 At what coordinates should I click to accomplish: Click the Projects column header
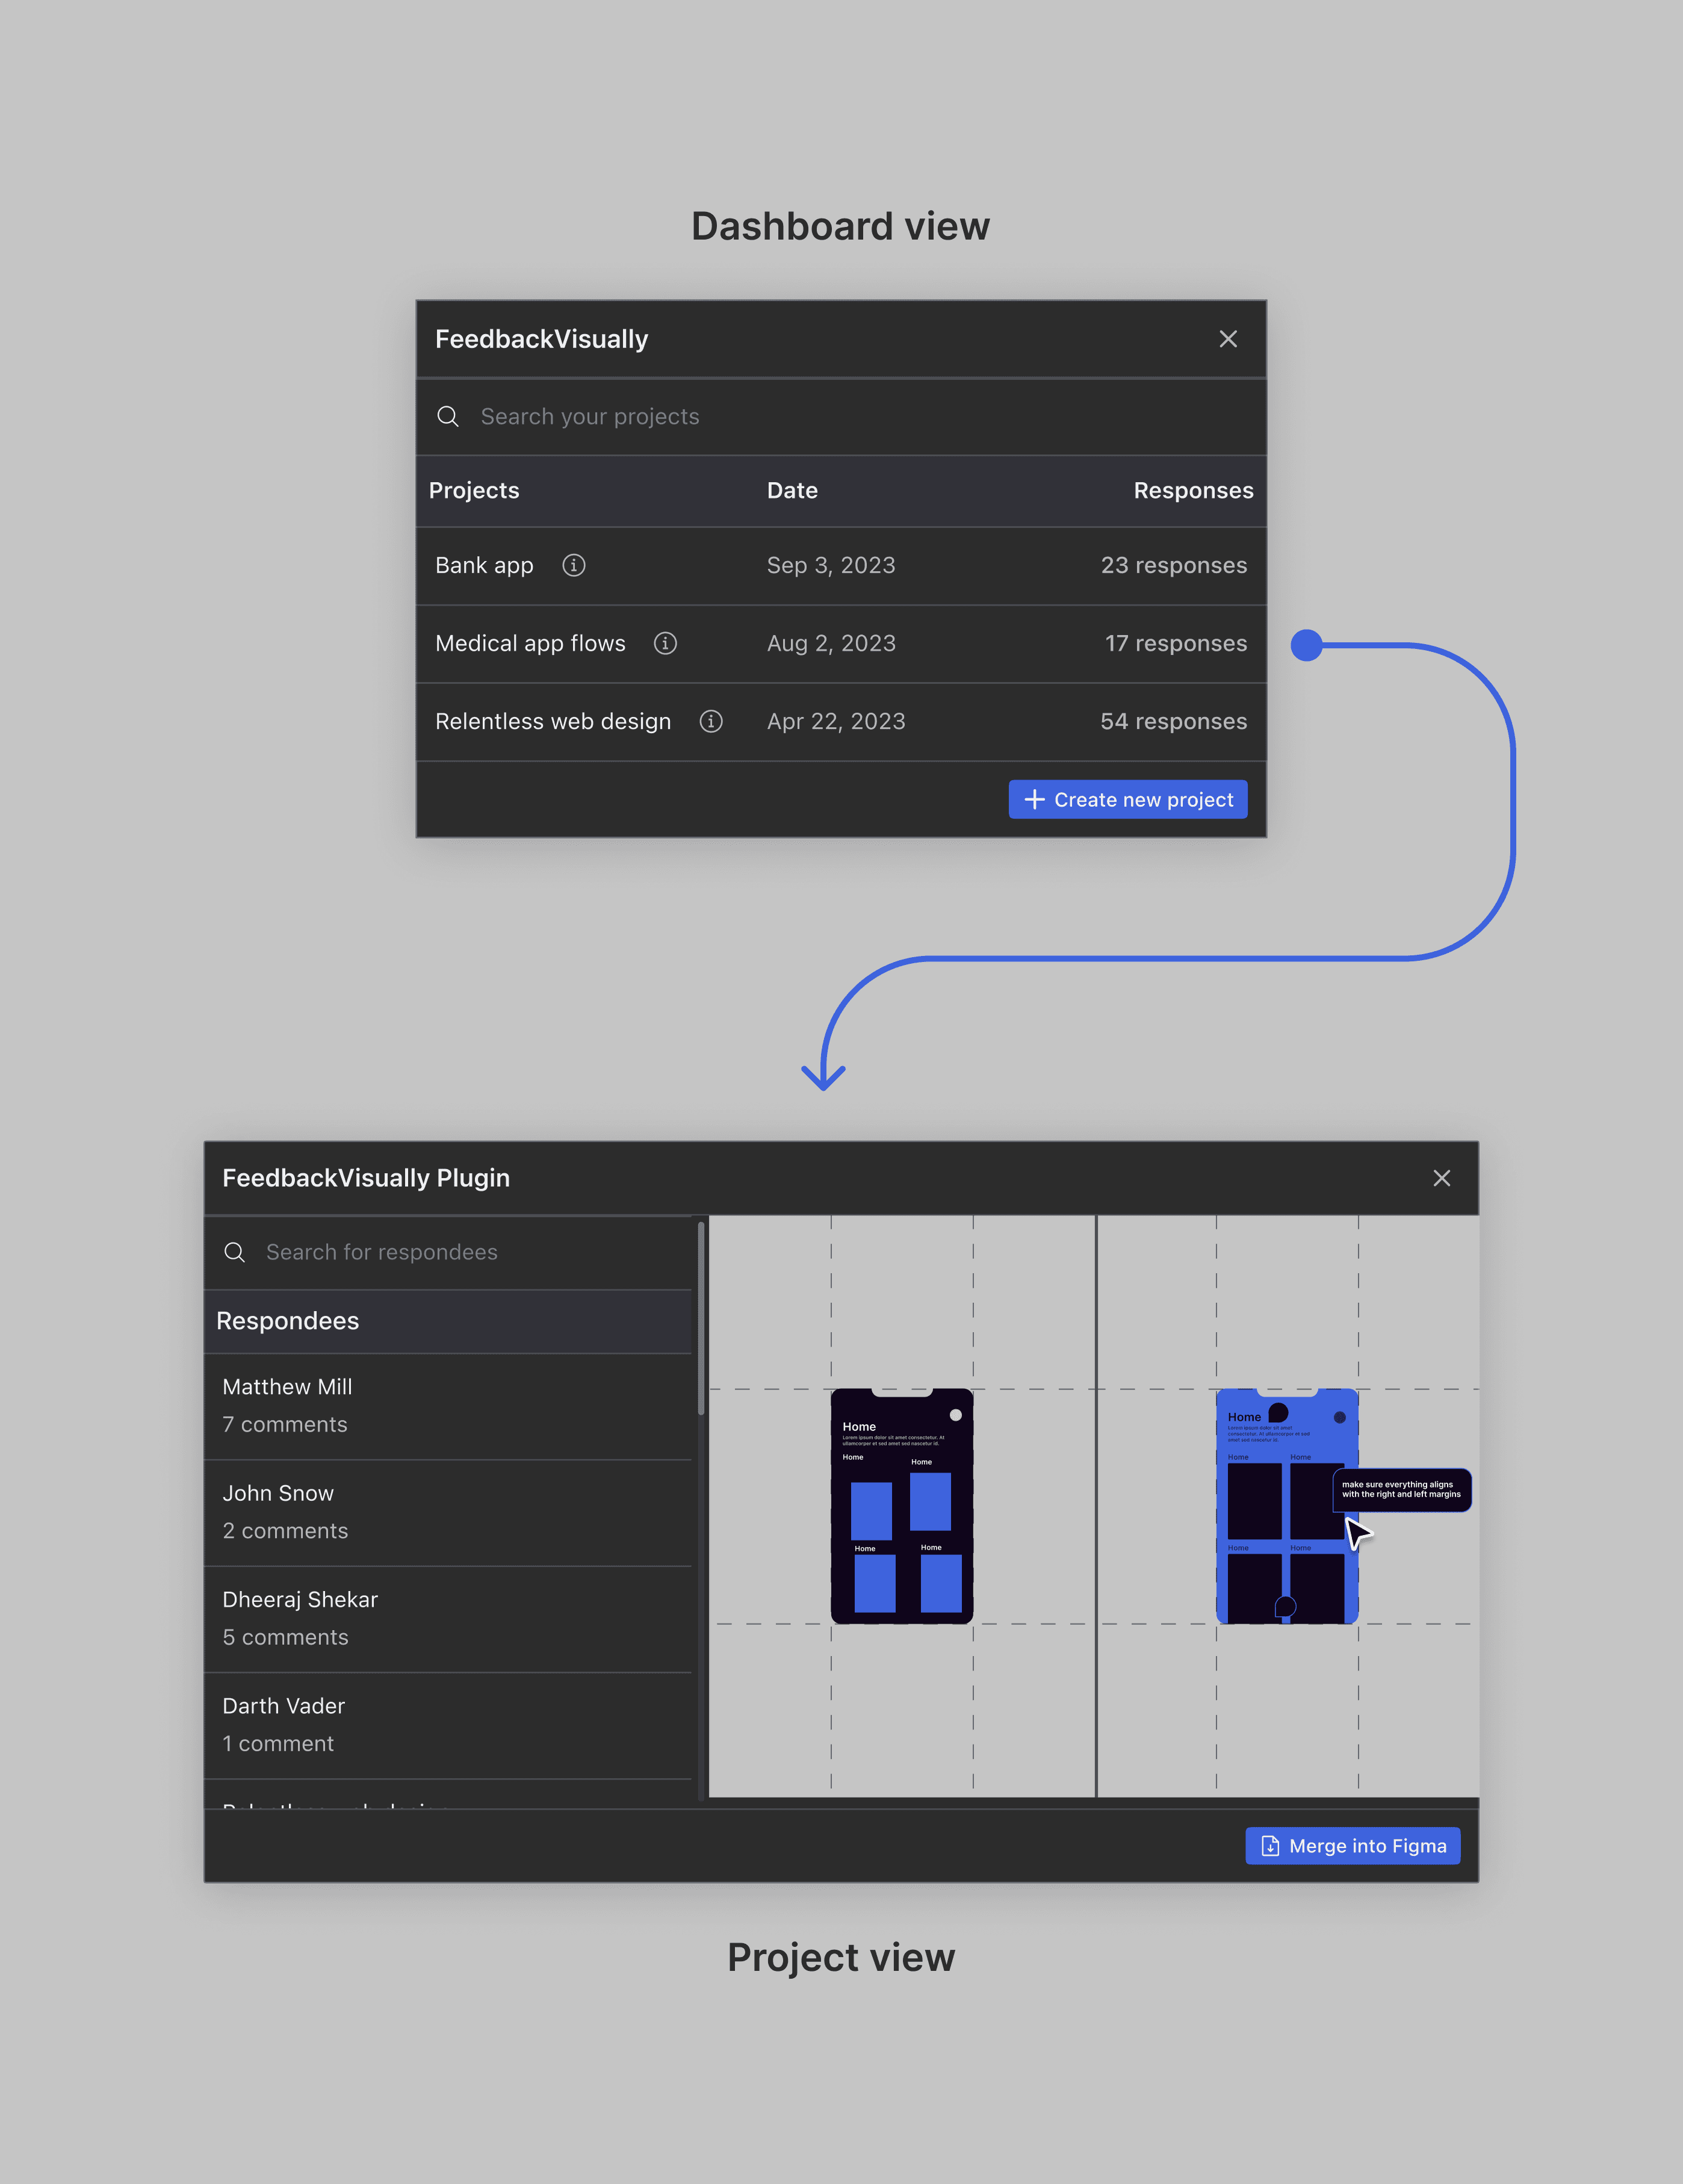(x=474, y=490)
